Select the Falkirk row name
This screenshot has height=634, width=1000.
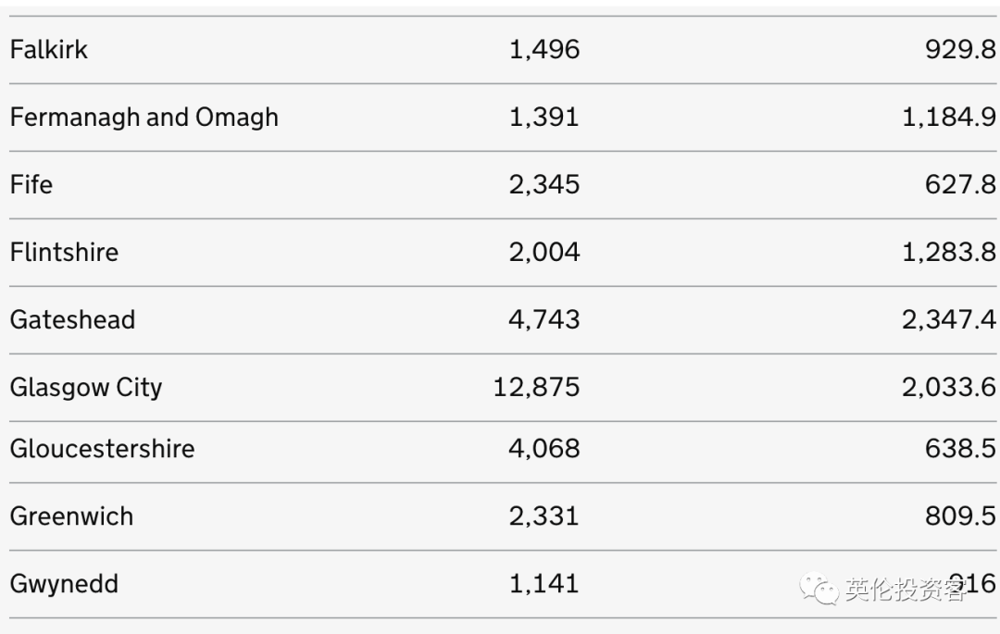(x=49, y=50)
